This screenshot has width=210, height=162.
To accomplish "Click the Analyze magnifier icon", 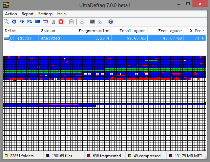I will [x=6, y=22].
